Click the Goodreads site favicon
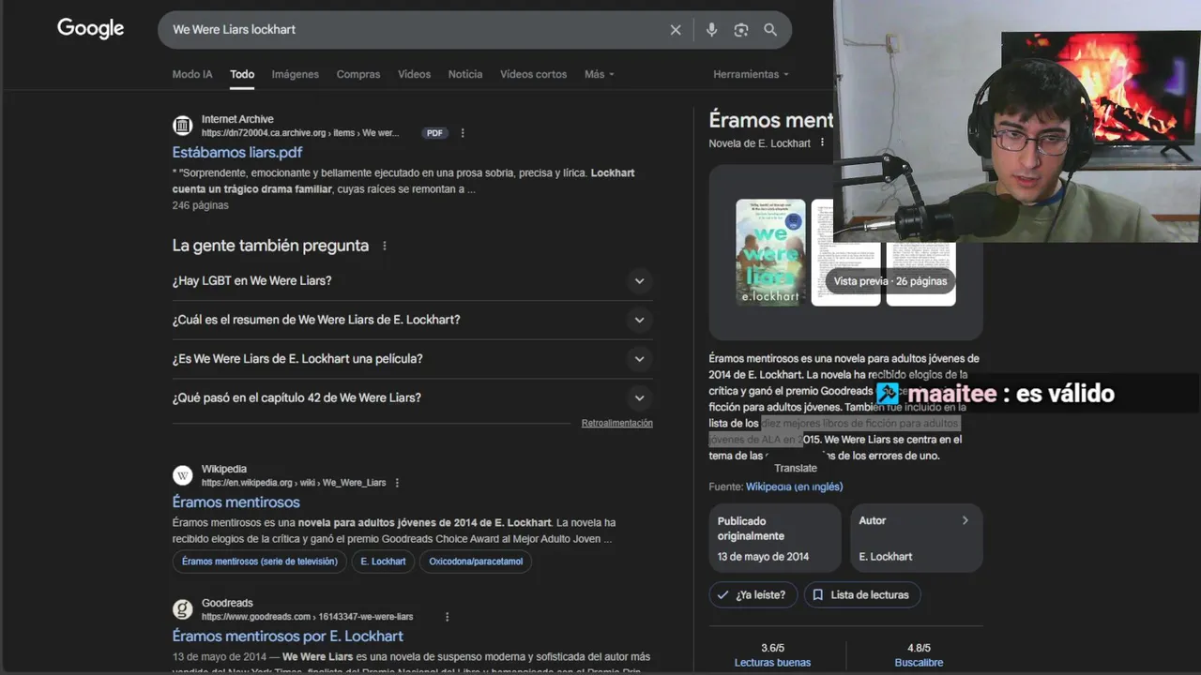 click(x=182, y=609)
